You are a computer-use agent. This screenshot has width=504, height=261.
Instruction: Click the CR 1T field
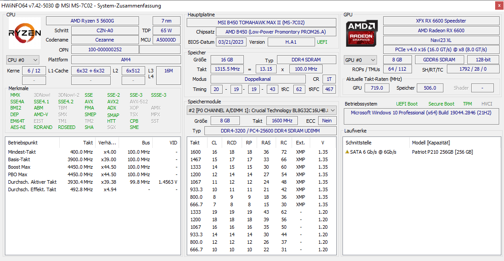[x=329, y=79]
